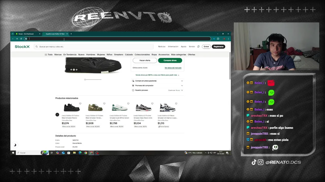Click Vende ahora por $875 link
This screenshot has height=182, width=325.
(157, 75)
